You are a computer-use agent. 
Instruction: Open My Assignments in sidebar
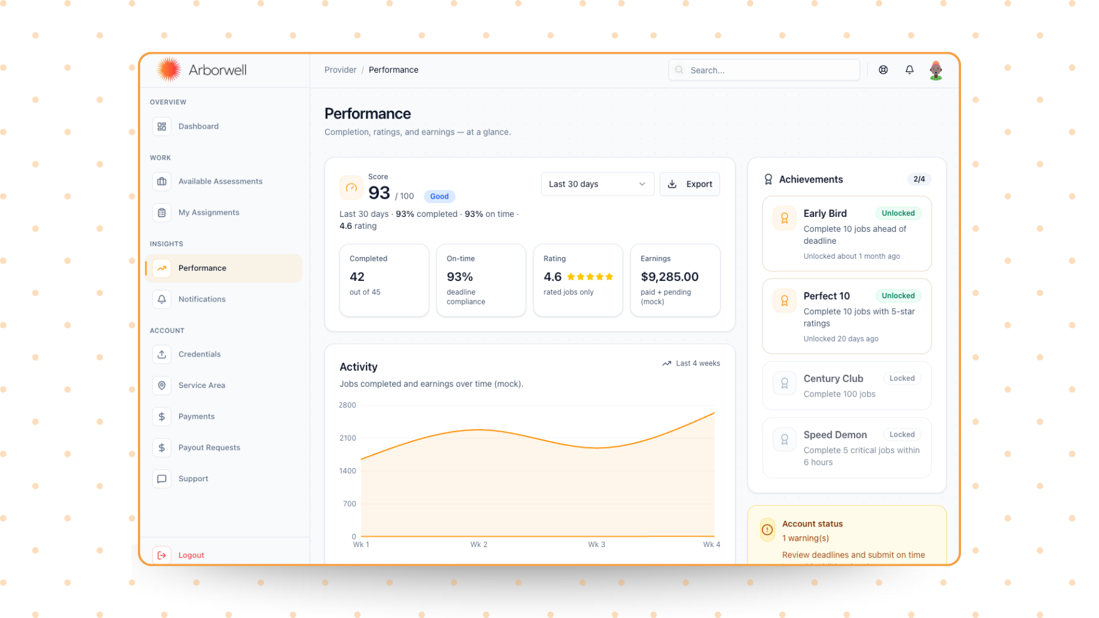[x=209, y=212]
